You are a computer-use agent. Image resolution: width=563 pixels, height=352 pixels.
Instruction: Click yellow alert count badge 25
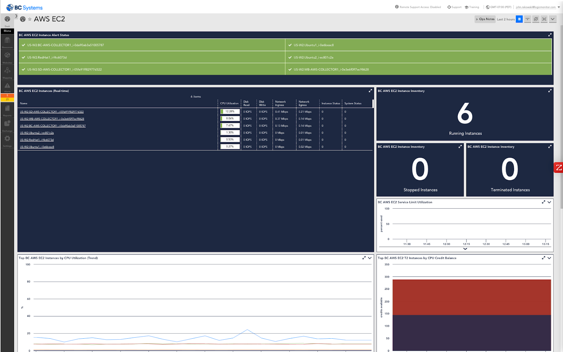tap(7, 99)
